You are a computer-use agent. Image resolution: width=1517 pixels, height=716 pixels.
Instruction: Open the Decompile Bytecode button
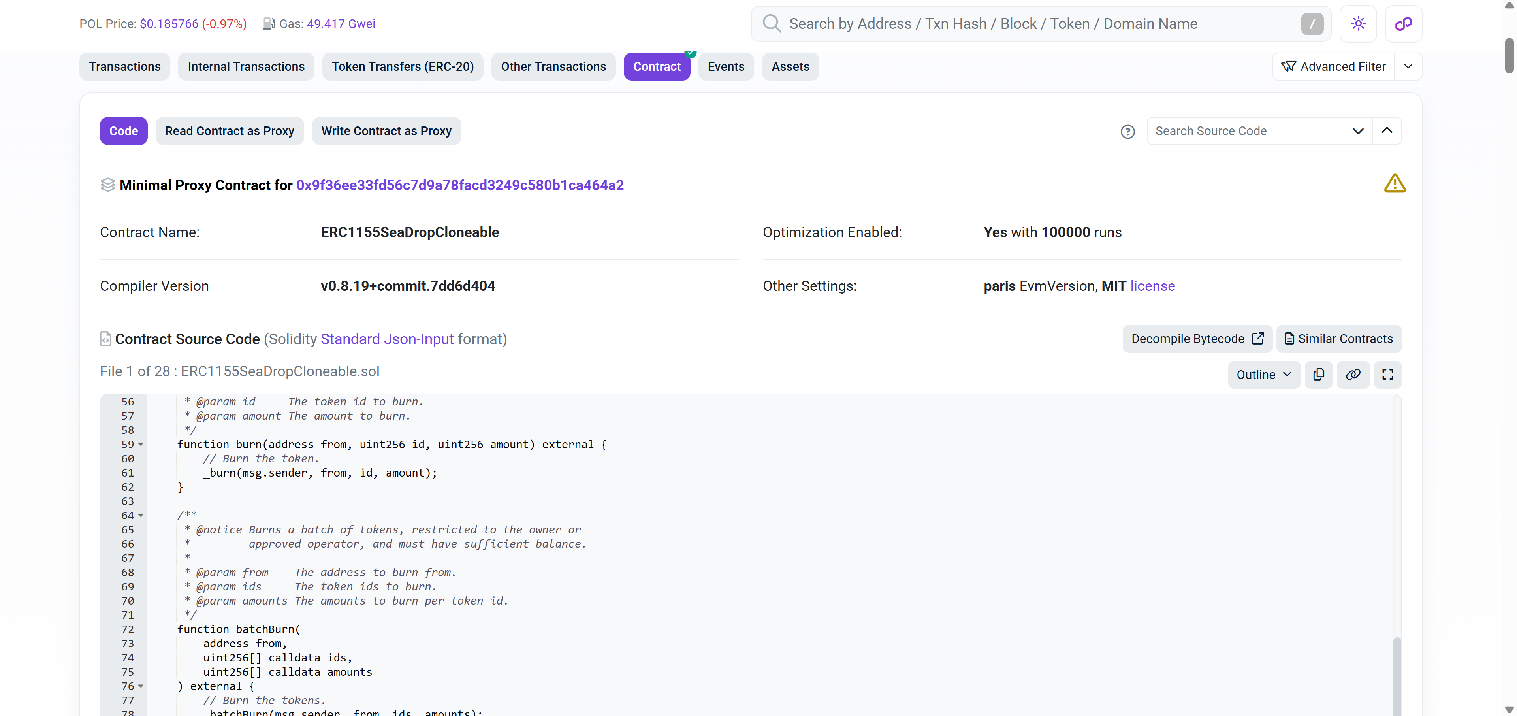(x=1197, y=339)
